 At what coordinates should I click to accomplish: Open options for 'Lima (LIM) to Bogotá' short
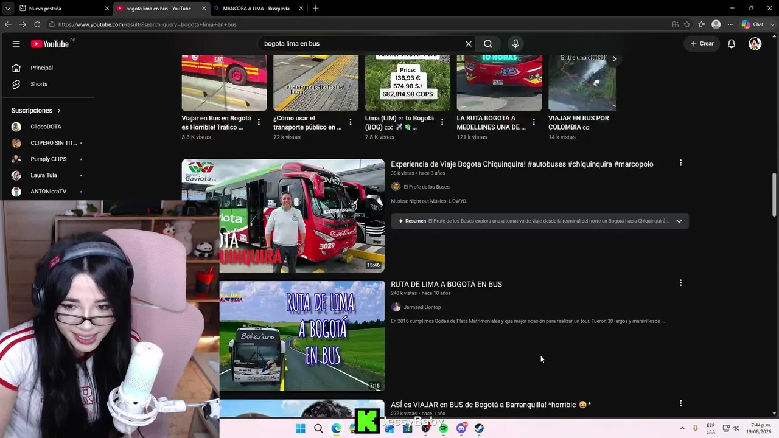tap(442, 122)
